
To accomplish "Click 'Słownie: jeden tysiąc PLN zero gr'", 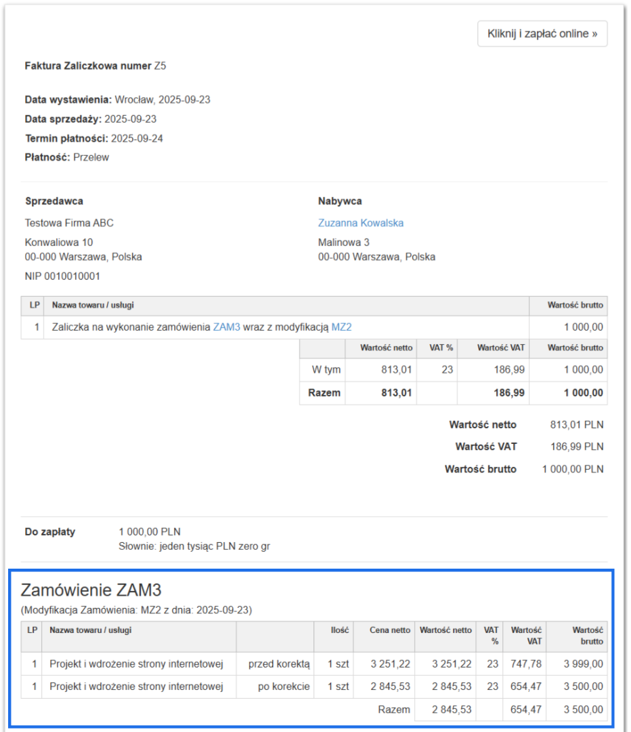I will point(194,546).
